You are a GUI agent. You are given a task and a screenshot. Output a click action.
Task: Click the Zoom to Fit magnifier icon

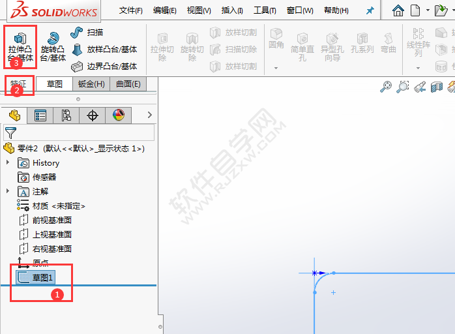click(x=386, y=87)
